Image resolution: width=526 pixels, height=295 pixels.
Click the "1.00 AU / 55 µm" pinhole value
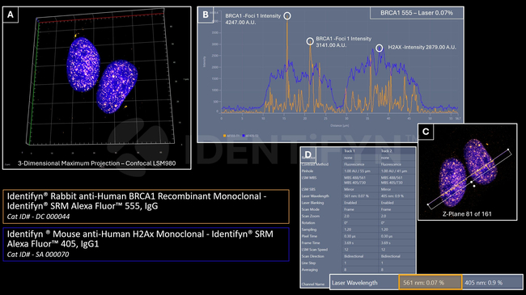click(357, 171)
